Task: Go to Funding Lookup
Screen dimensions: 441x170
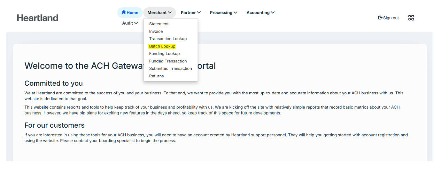Action: click(164, 54)
